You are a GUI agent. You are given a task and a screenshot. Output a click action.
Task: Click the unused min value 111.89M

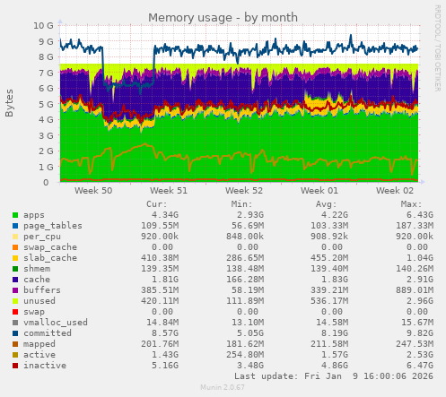245,301
